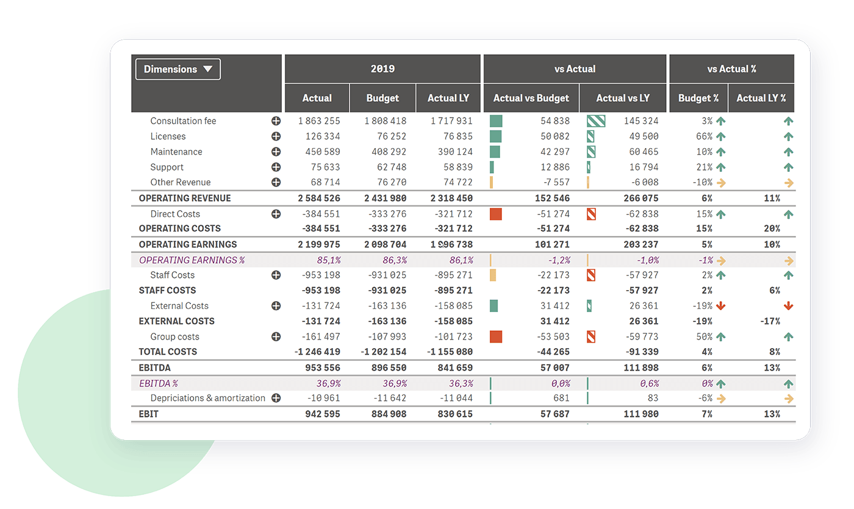Click green up arrow beside Direct Costs 15%

[x=721, y=214]
